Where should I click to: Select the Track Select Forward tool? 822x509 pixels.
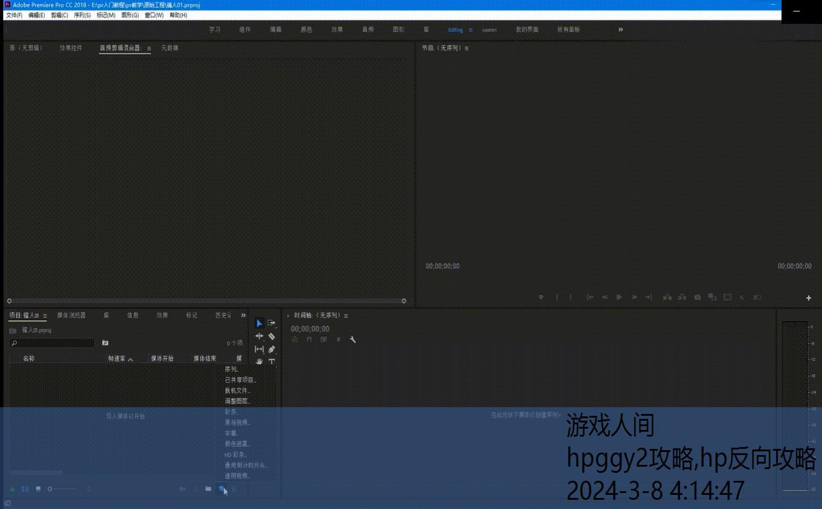pos(271,323)
